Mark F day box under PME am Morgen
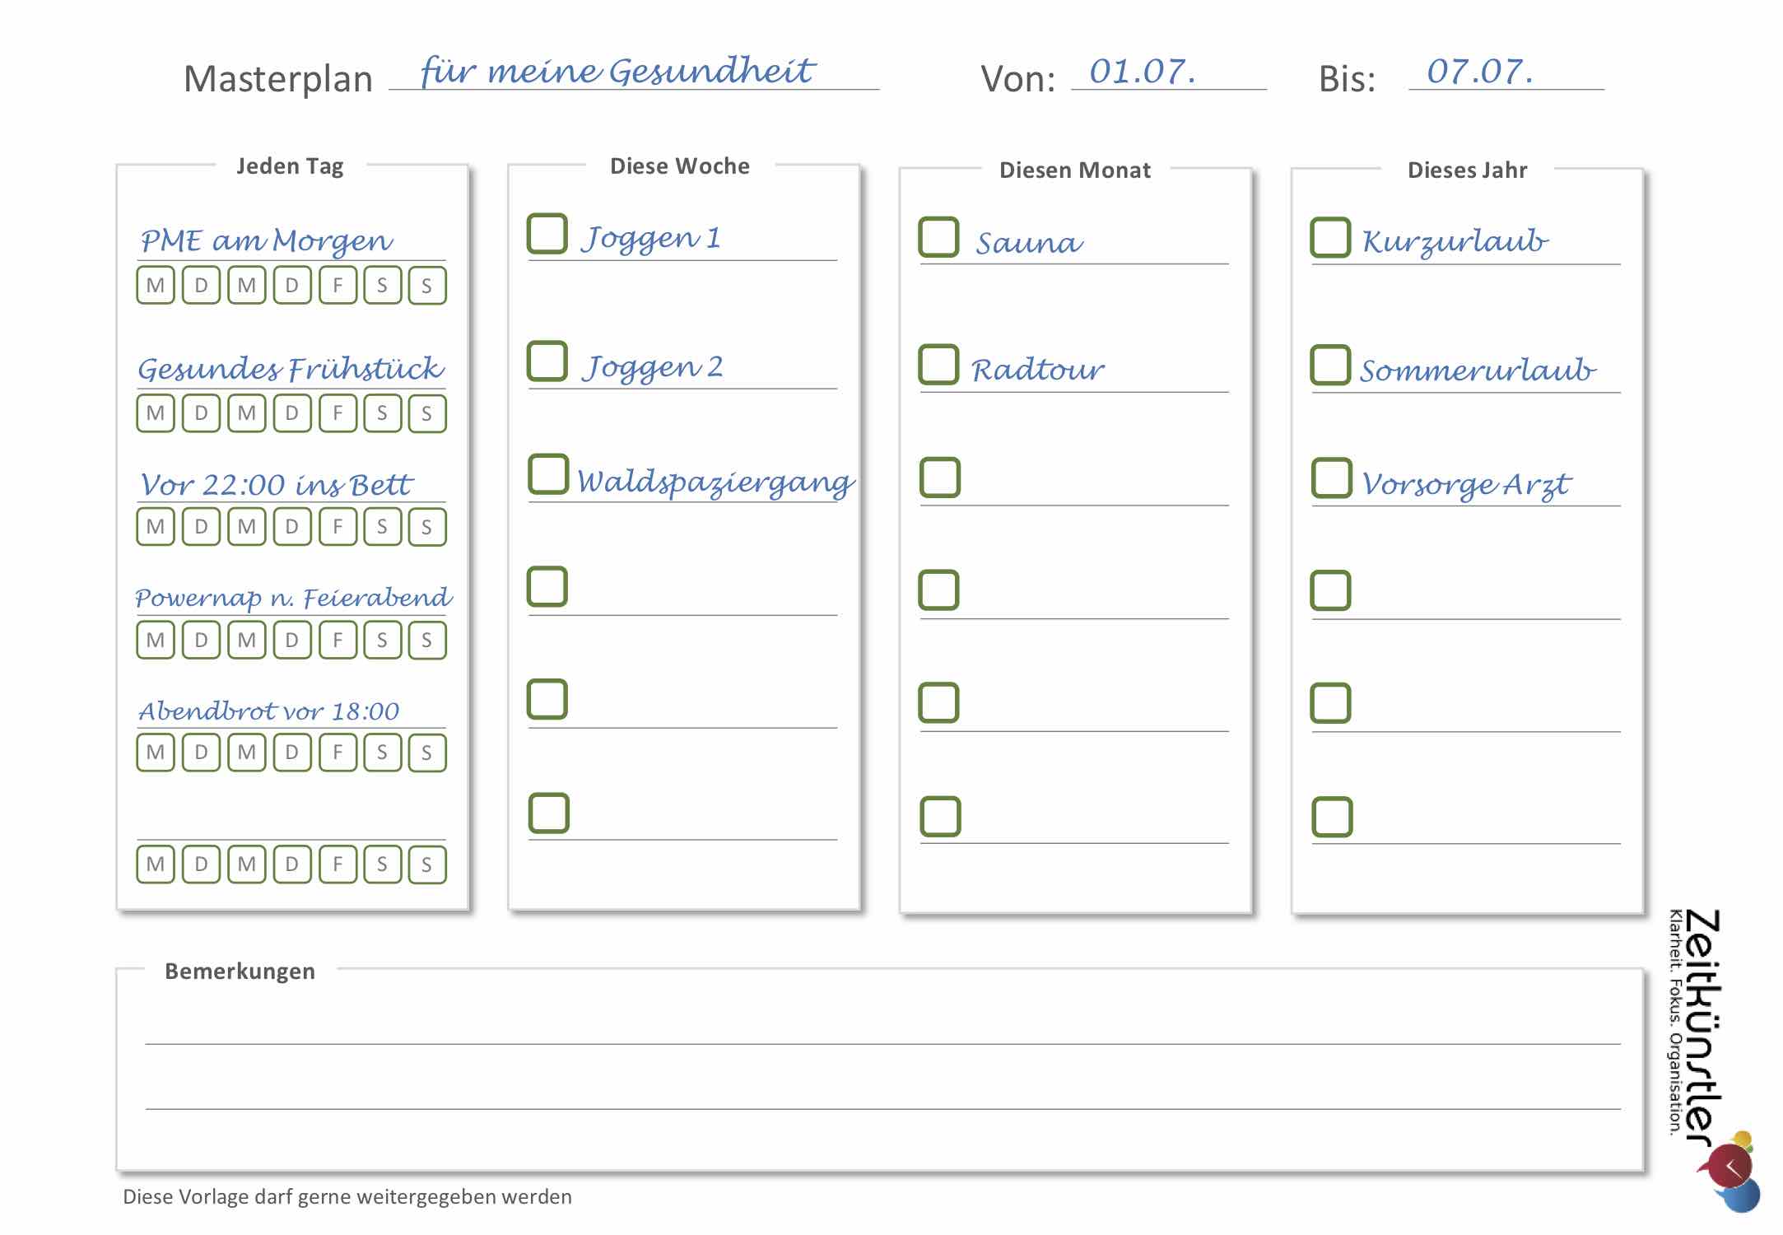The height and width of the screenshot is (1235, 1783). tap(338, 286)
